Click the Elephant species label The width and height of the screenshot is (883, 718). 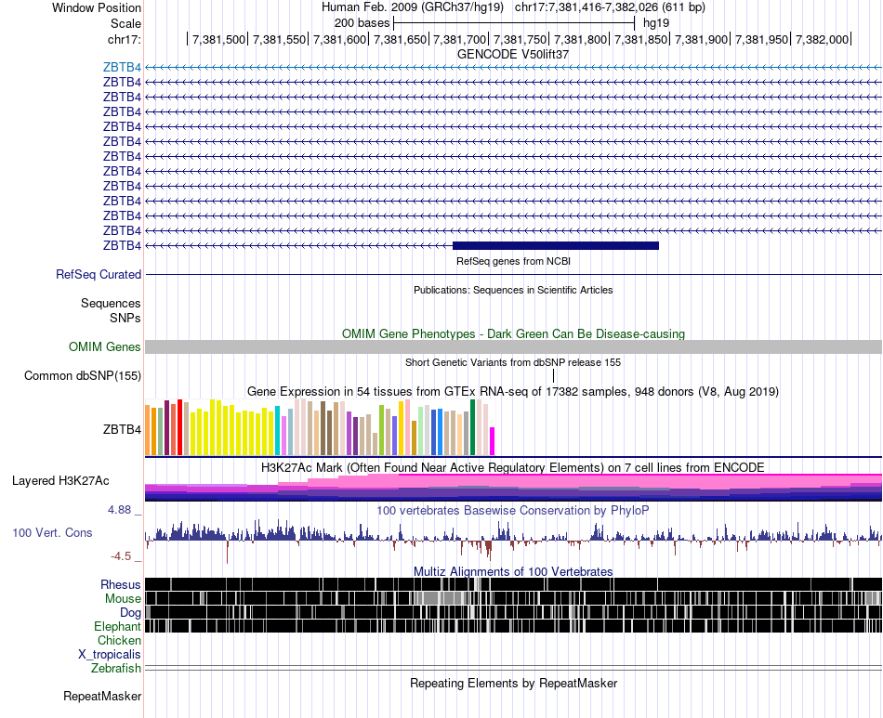click(x=118, y=626)
